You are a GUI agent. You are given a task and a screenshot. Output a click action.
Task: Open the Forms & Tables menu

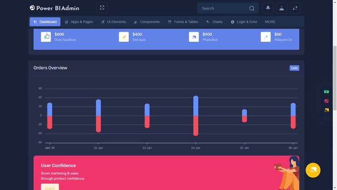click(183, 22)
